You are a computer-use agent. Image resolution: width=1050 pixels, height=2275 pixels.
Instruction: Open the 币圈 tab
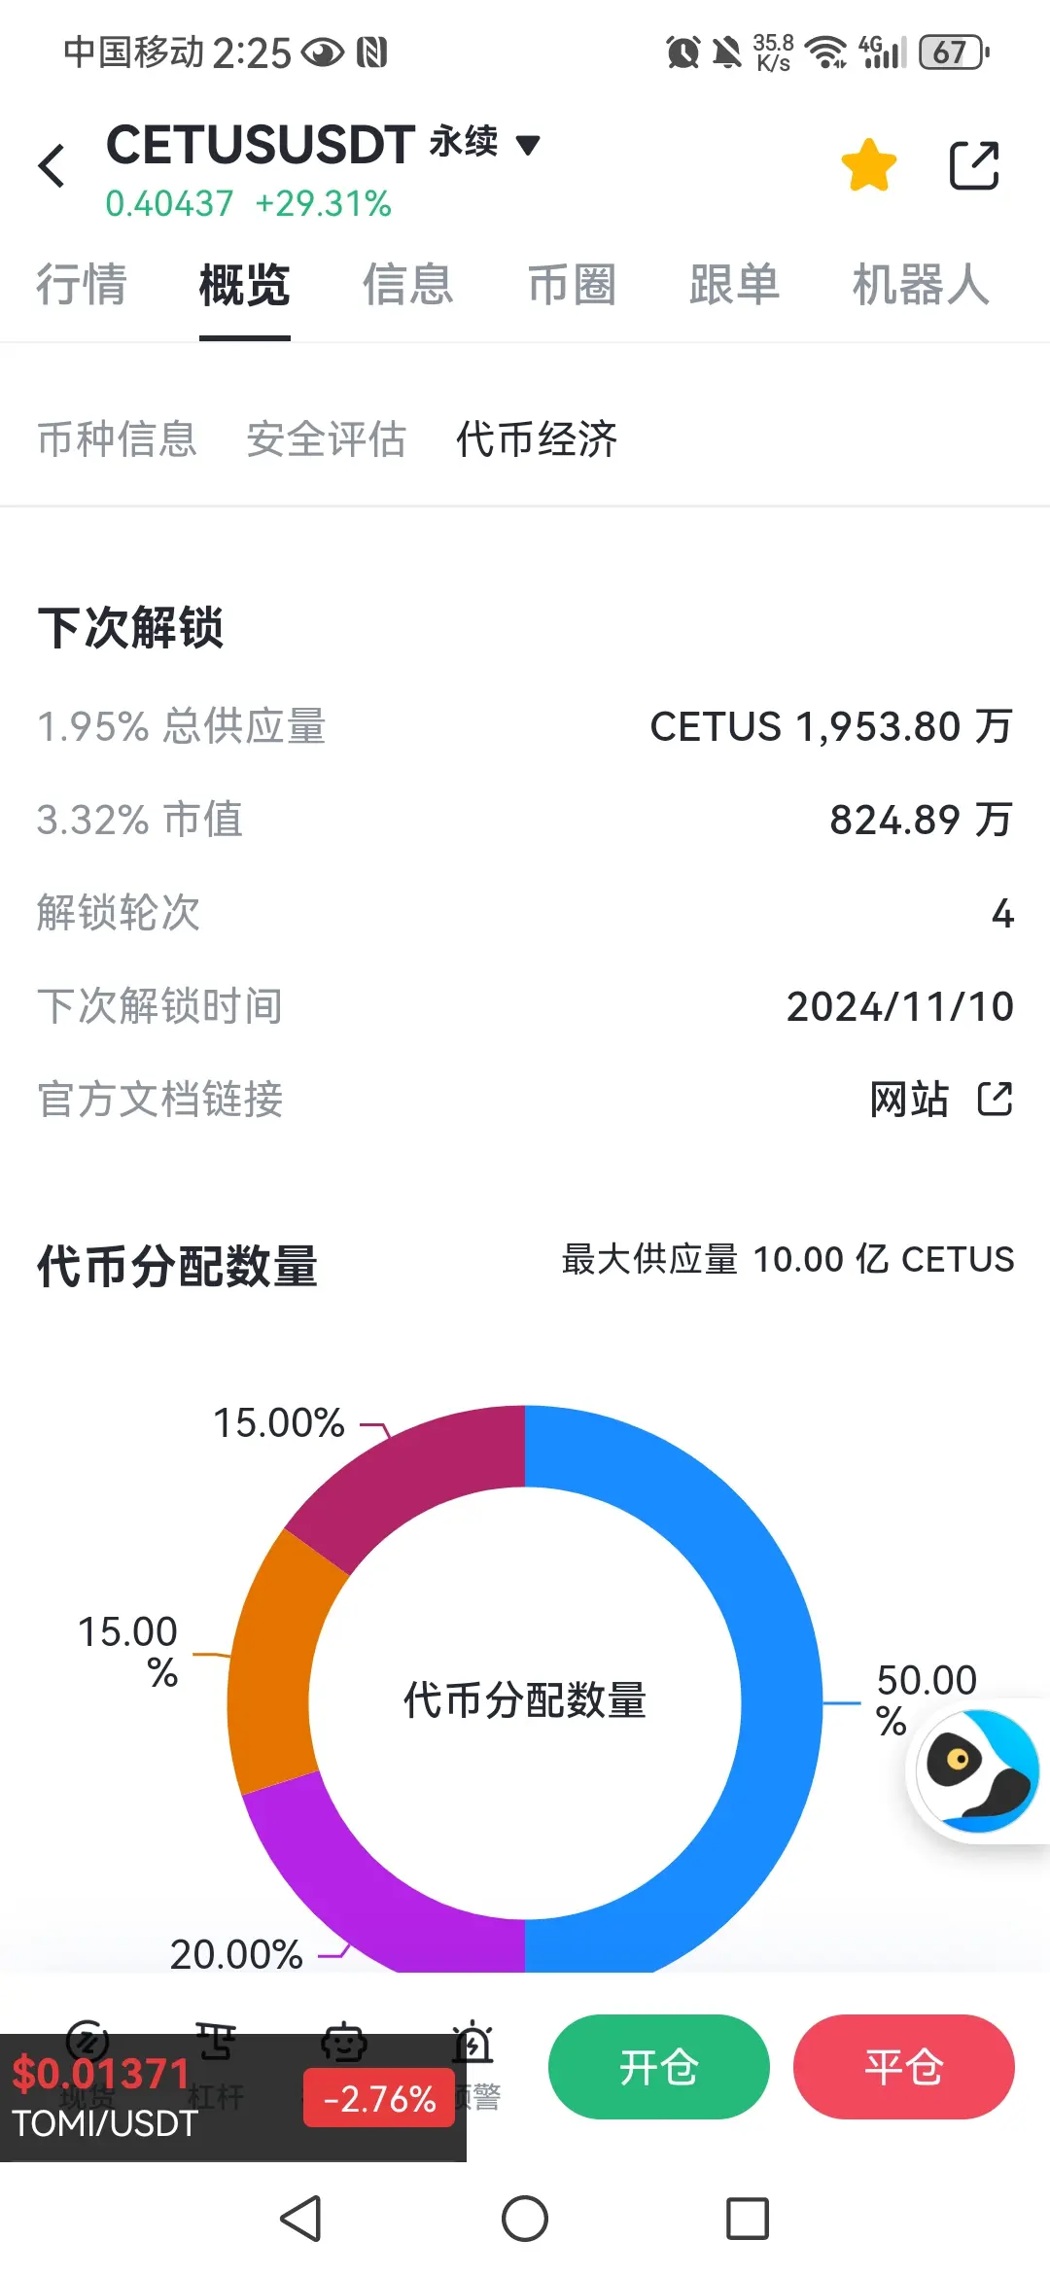(572, 285)
